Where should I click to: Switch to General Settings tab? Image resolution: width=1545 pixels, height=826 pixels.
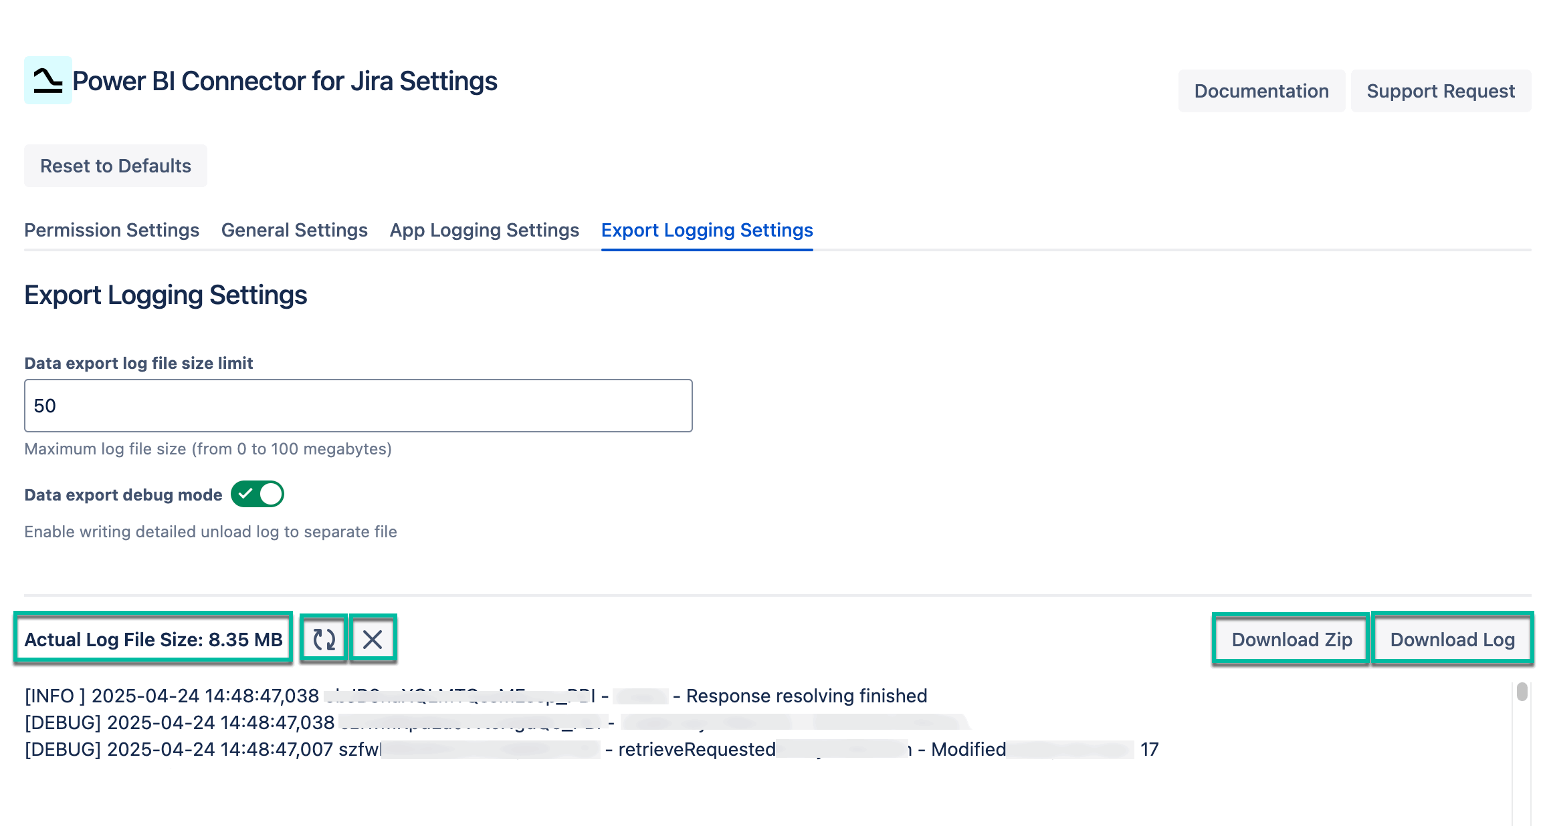294,230
